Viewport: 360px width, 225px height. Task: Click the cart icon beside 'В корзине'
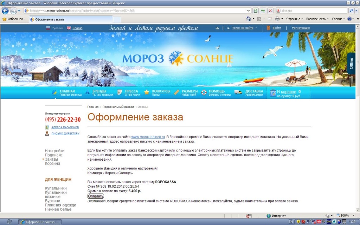pyautogui.click(x=272, y=93)
